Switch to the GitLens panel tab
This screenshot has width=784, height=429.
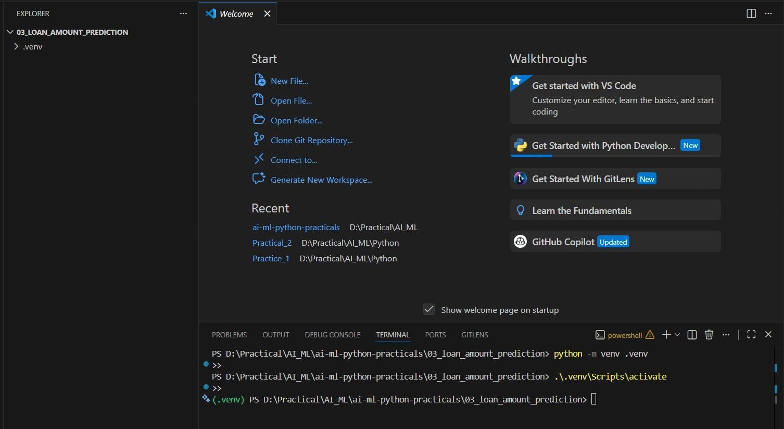click(475, 335)
